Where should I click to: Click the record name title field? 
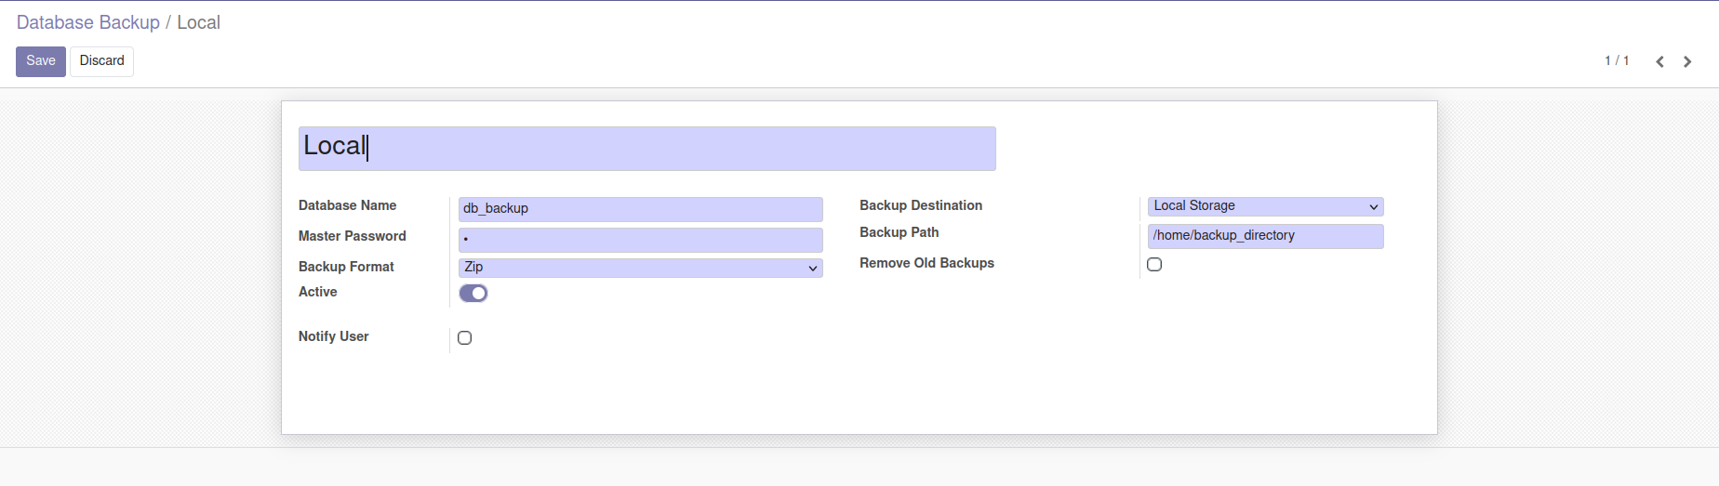646,149
